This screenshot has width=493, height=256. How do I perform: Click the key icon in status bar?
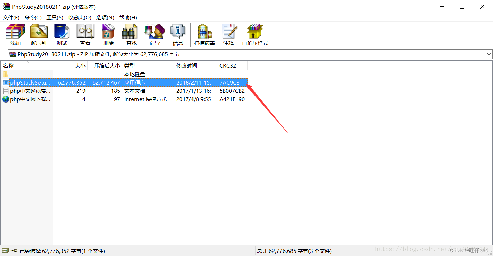13,250
